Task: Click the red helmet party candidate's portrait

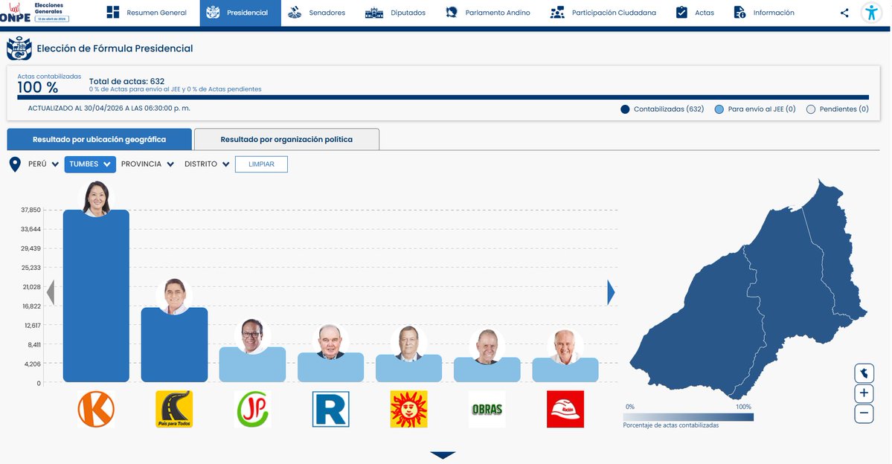Action: point(565,347)
